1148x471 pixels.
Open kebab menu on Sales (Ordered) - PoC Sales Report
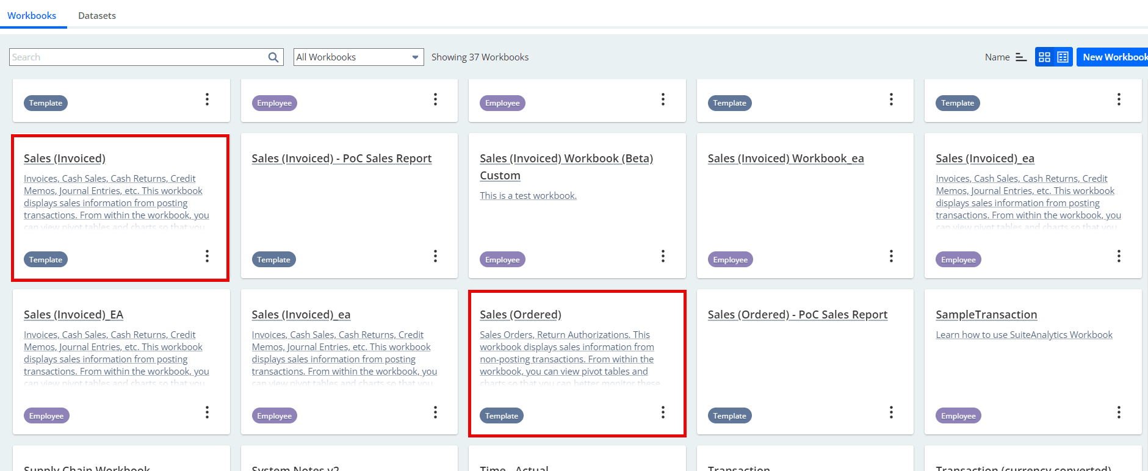pyautogui.click(x=891, y=412)
